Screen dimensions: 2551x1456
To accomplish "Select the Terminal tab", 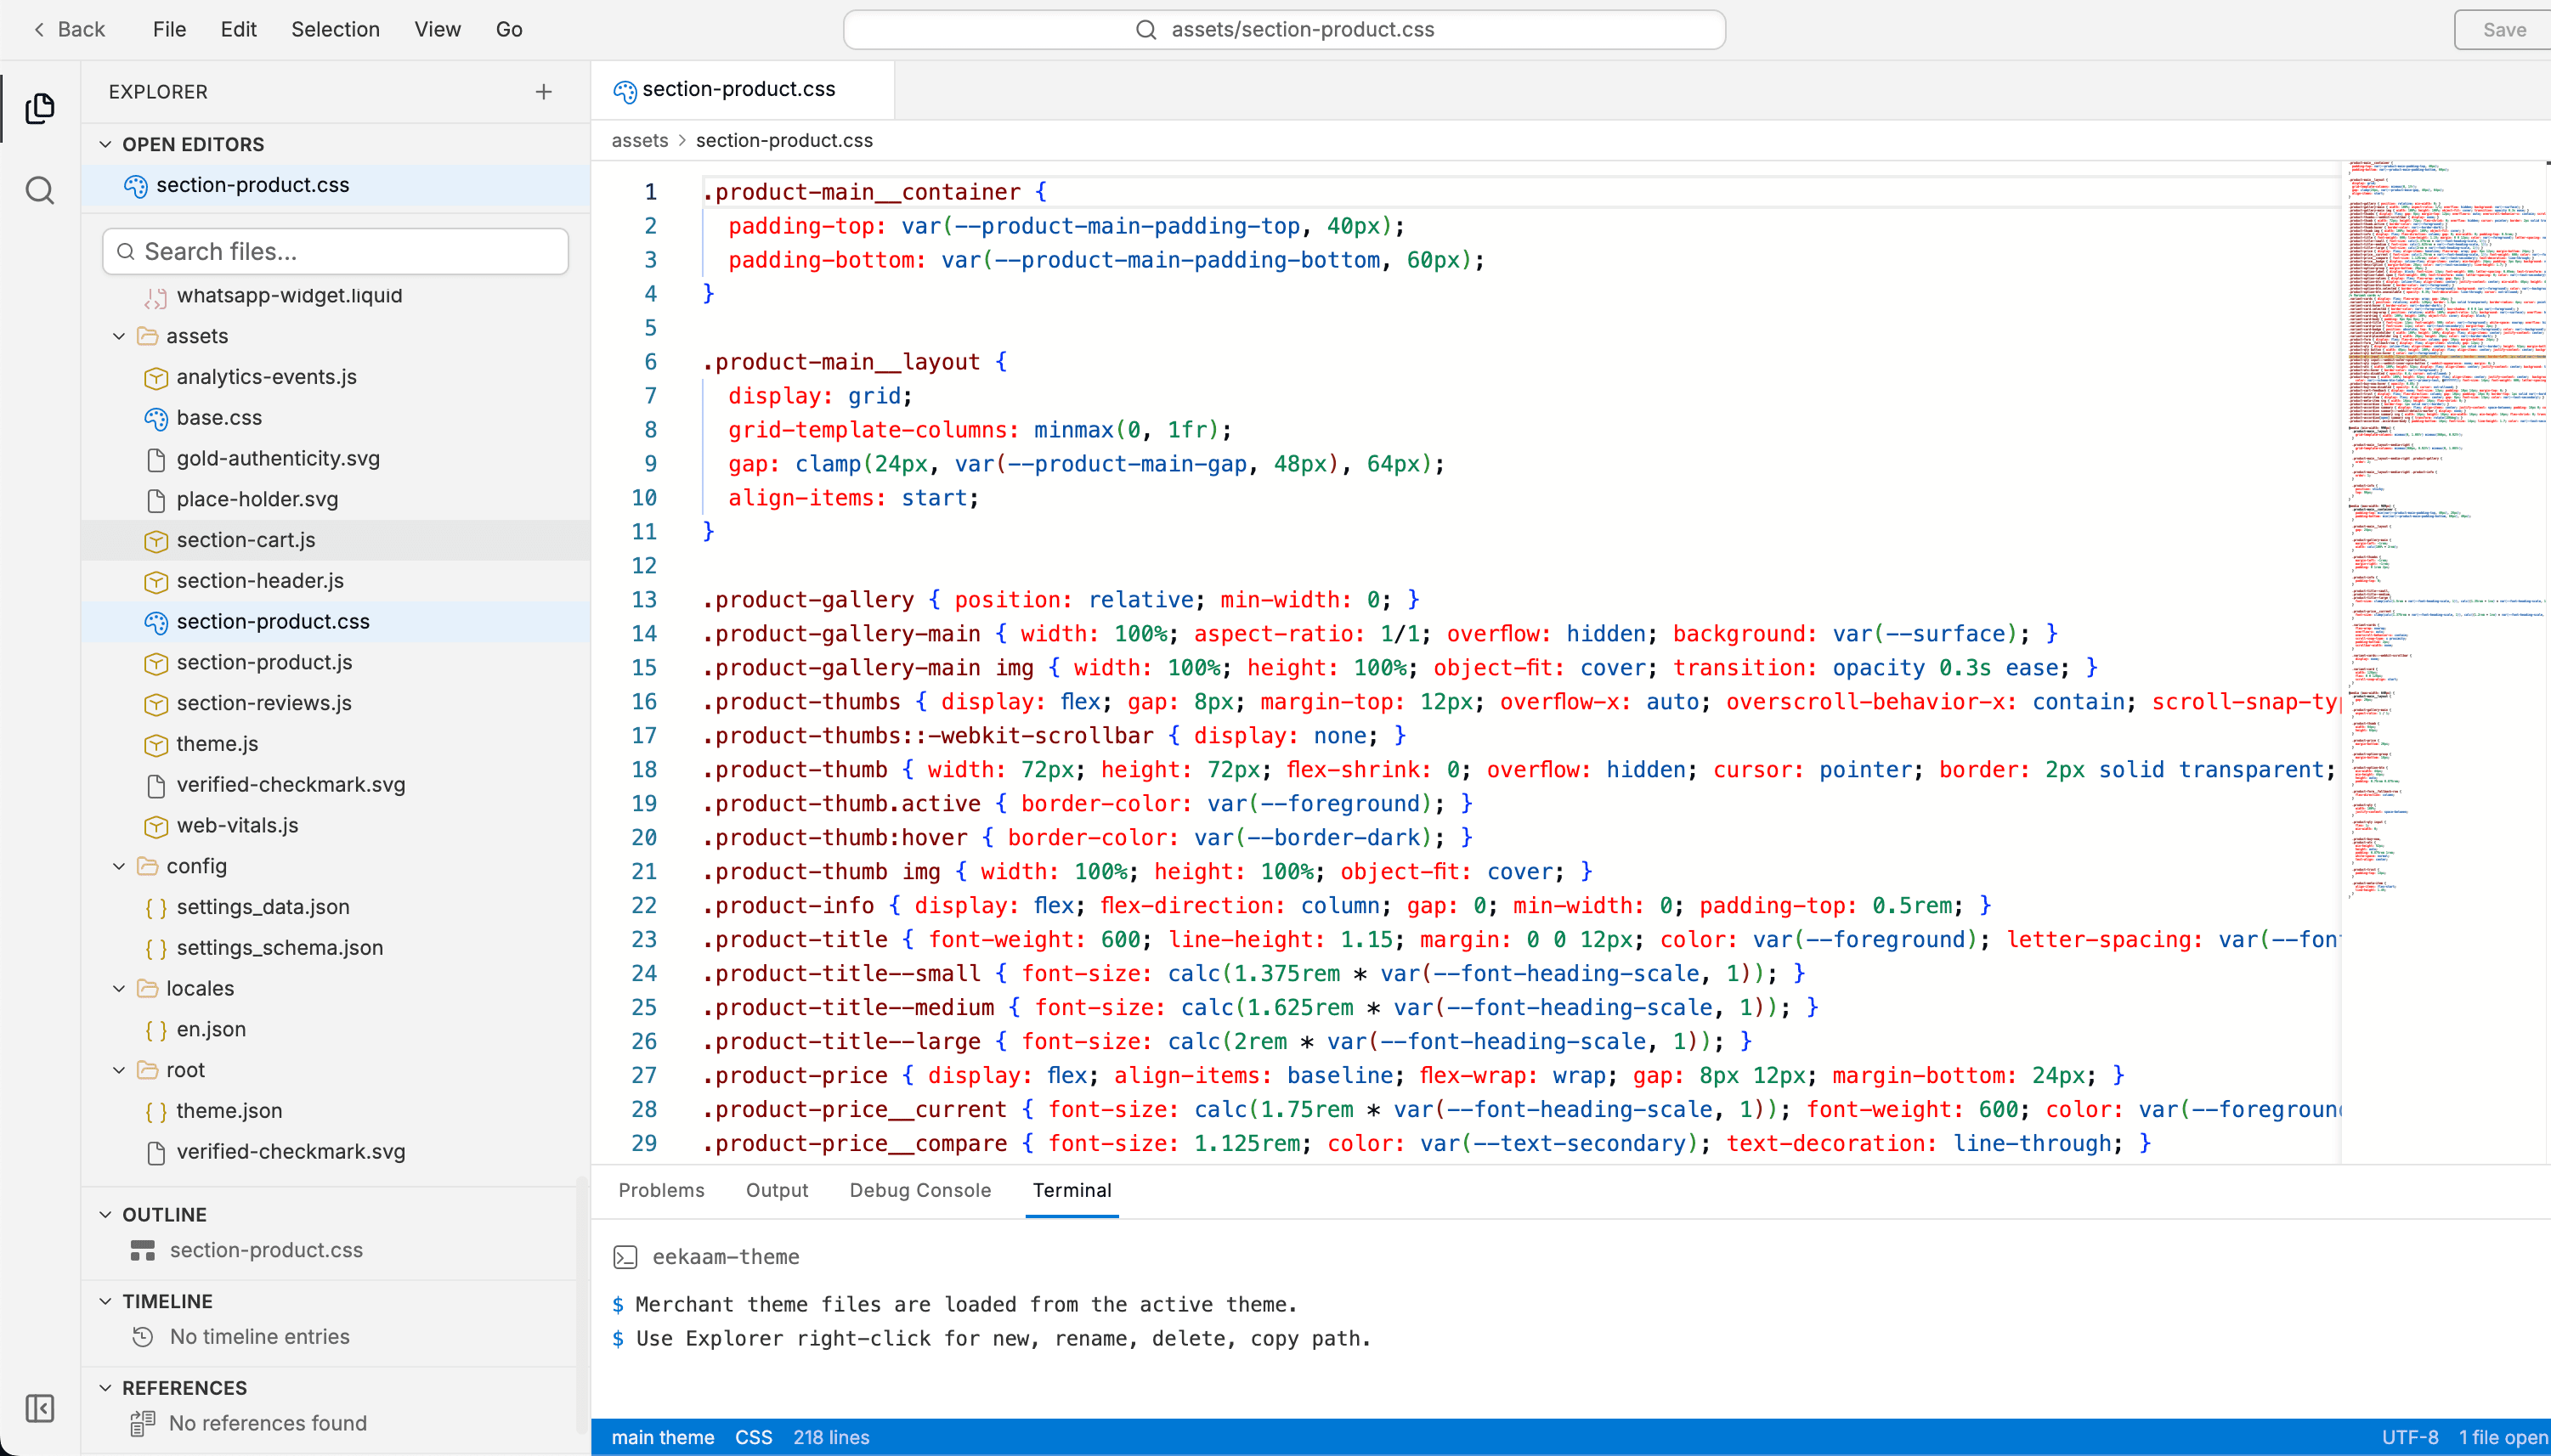I will [1072, 1190].
